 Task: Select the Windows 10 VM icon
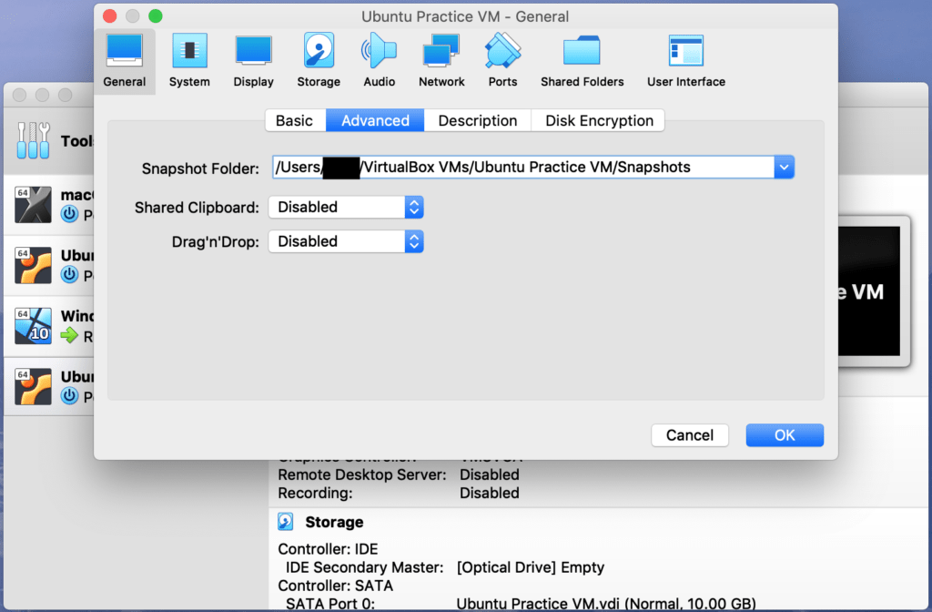coord(33,326)
